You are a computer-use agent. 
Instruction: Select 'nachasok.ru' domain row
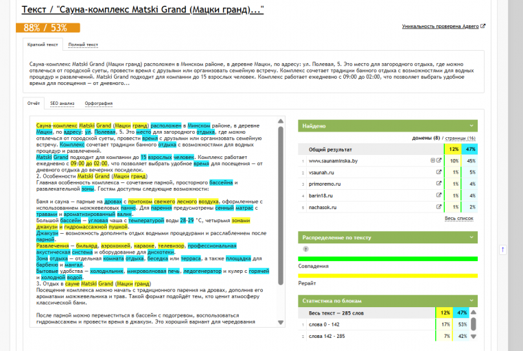388,207
